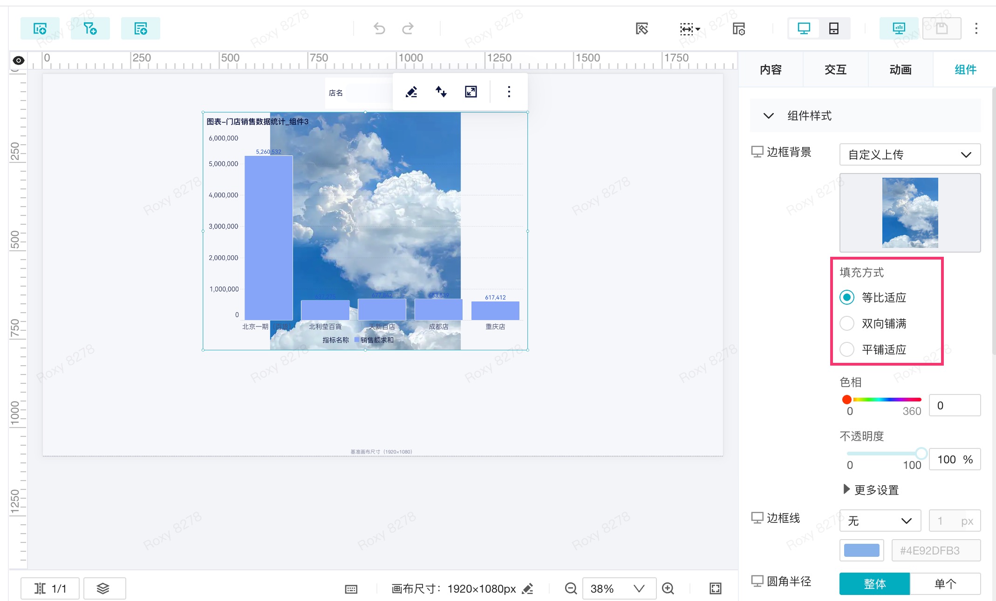996x601 pixels.
Task: Click the redo arrow icon
Action: (408, 29)
